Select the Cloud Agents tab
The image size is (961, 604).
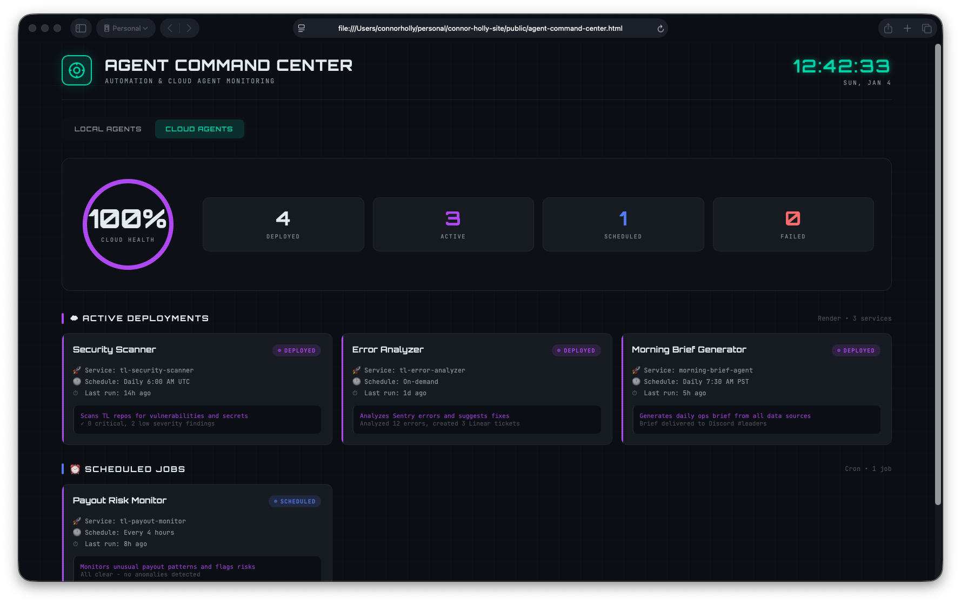click(199, 129)
